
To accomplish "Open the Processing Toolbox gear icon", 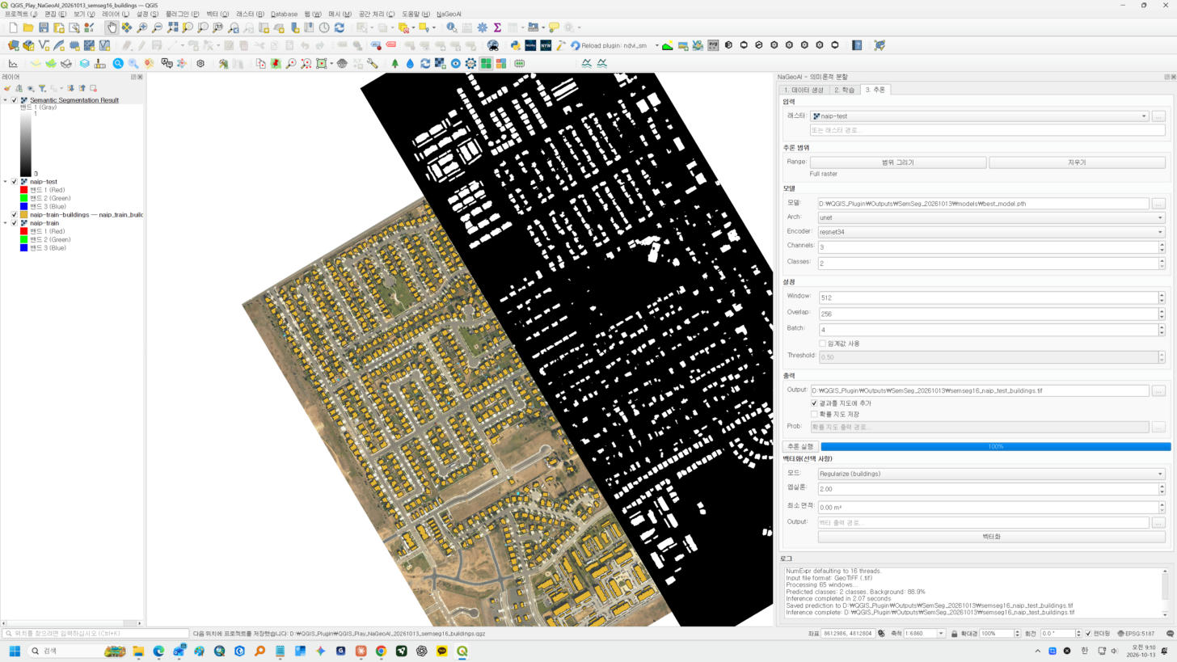I will pyautogui.click(x=483, y=27).
